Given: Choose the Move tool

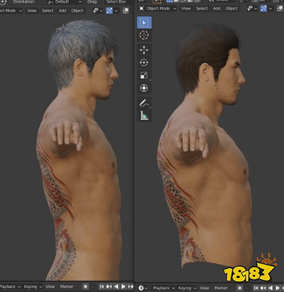Looking at the screenshot, I should pyautogui.click(x=144, y=50).
